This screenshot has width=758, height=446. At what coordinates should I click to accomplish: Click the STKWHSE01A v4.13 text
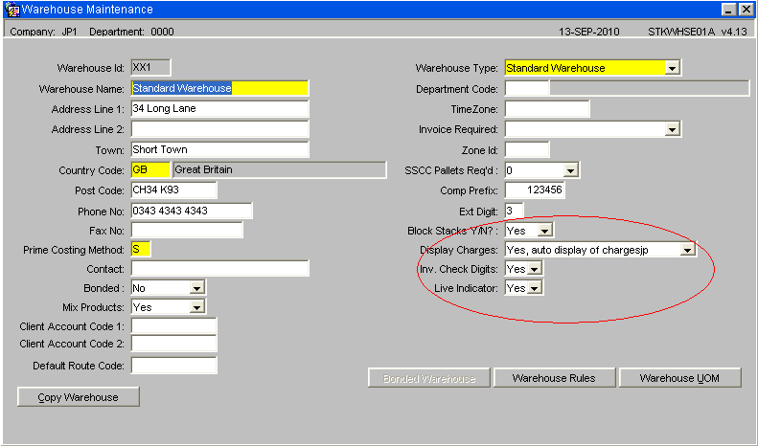tap(698, 32)
